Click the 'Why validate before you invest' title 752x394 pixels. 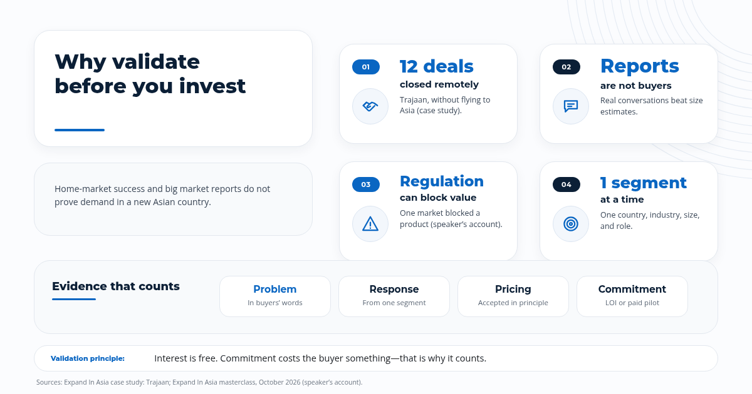pyautogui.click(x=150, y=74)
